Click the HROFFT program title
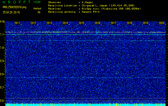Viewport: 168px width, 106px height. [x=17, y=2]
